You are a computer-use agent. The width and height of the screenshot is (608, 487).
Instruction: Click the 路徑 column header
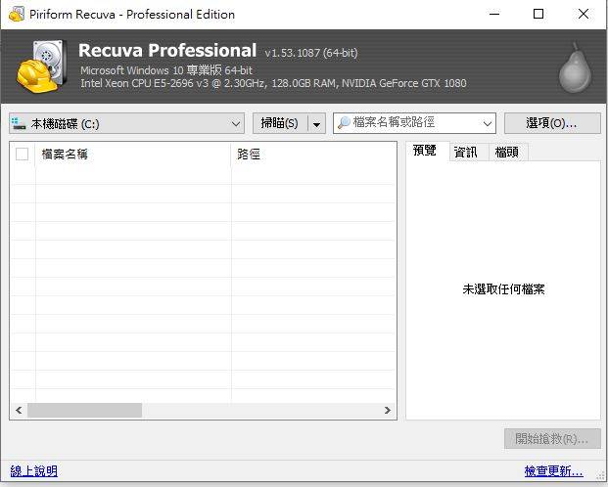(x=313, y=155)
